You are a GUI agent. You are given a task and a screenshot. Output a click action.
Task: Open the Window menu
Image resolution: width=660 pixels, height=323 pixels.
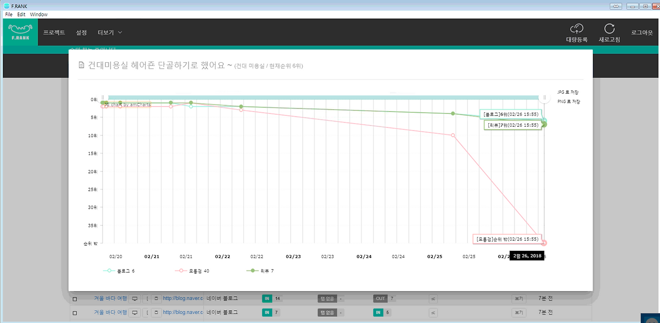tap(39, 14)
